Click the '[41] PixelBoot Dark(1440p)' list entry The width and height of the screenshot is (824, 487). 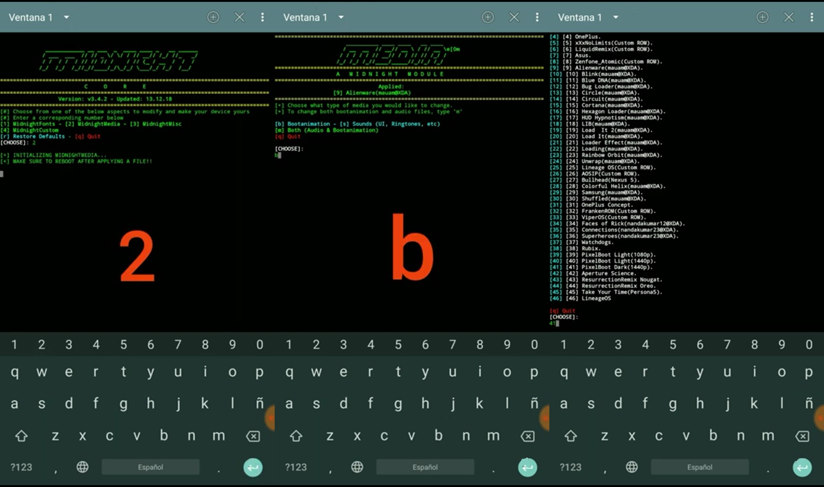click(x=602, y=268)
